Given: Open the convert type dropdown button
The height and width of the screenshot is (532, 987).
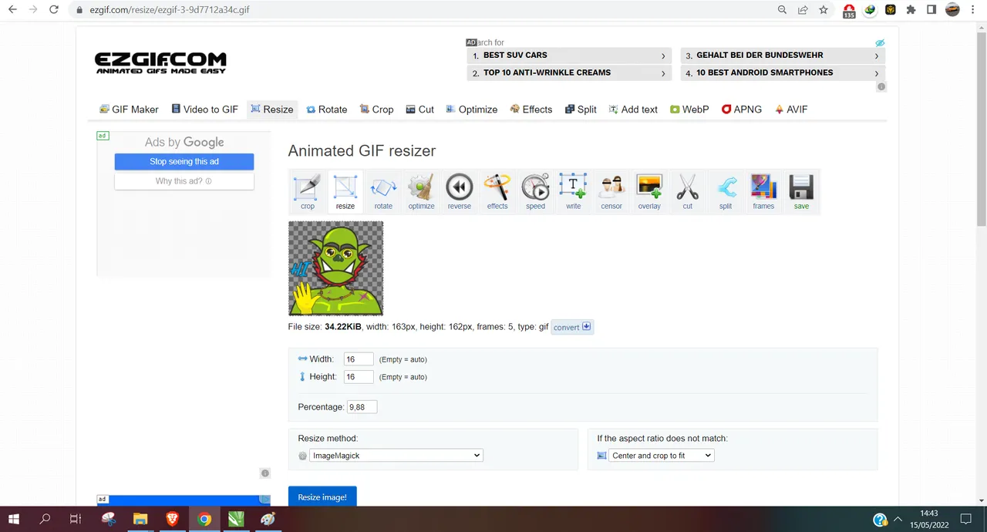Looking at the screenshot, I should coord(572,327).
